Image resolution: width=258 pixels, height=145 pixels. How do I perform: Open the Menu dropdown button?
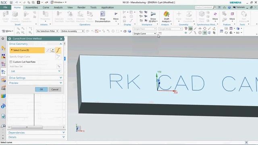click(x=7, y=31)
